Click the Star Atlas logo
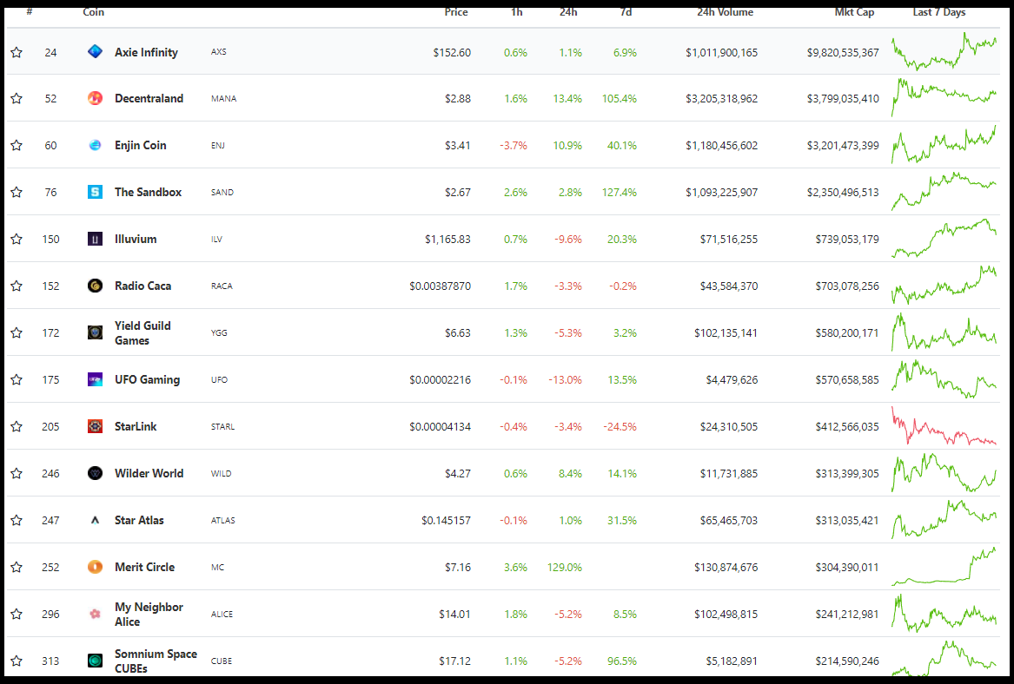This screenshot has width=1014, height=684. click(x=95, y=520)
